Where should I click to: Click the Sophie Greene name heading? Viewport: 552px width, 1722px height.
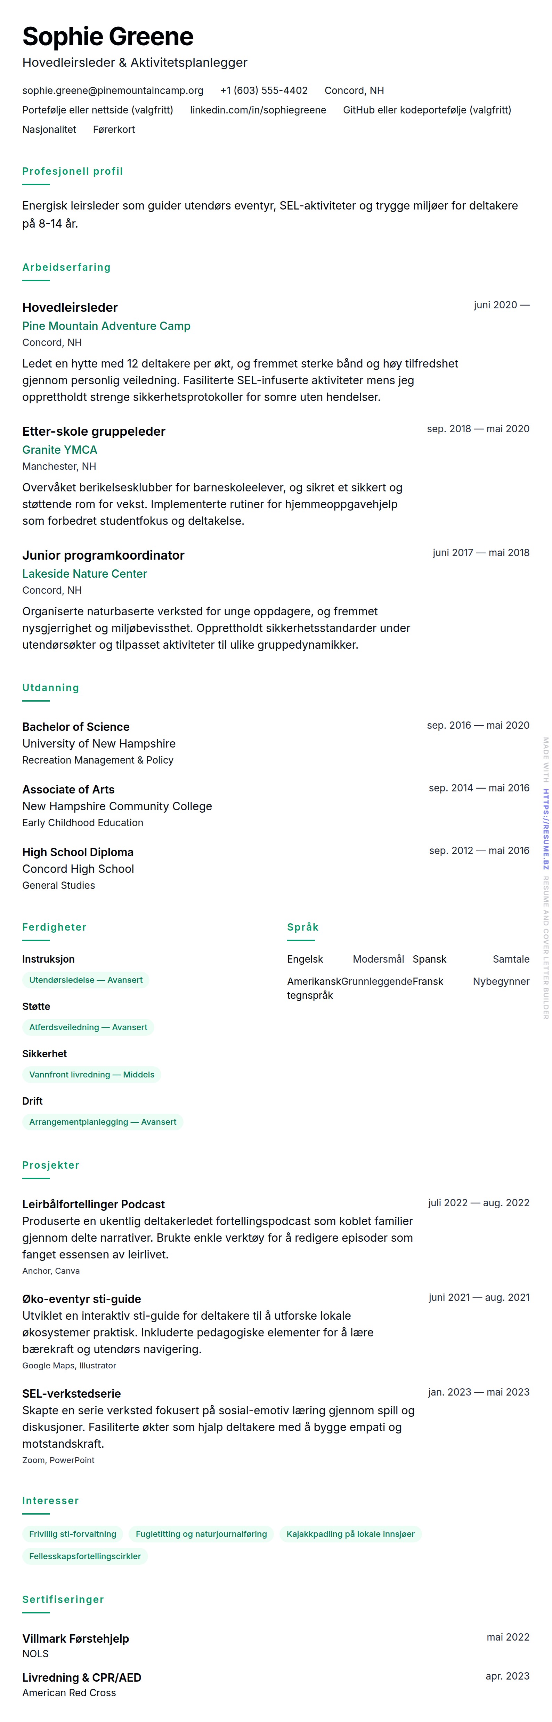click(x=107, y=37)
